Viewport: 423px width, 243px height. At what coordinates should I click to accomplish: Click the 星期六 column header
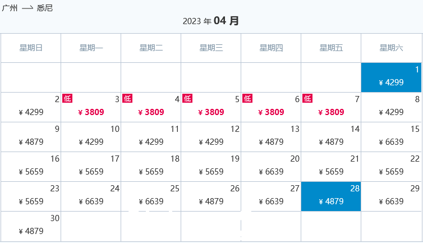(391, 48)
